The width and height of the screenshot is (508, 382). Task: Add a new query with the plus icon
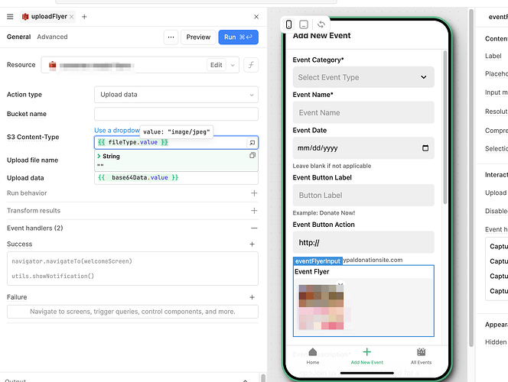click(84, 17)
